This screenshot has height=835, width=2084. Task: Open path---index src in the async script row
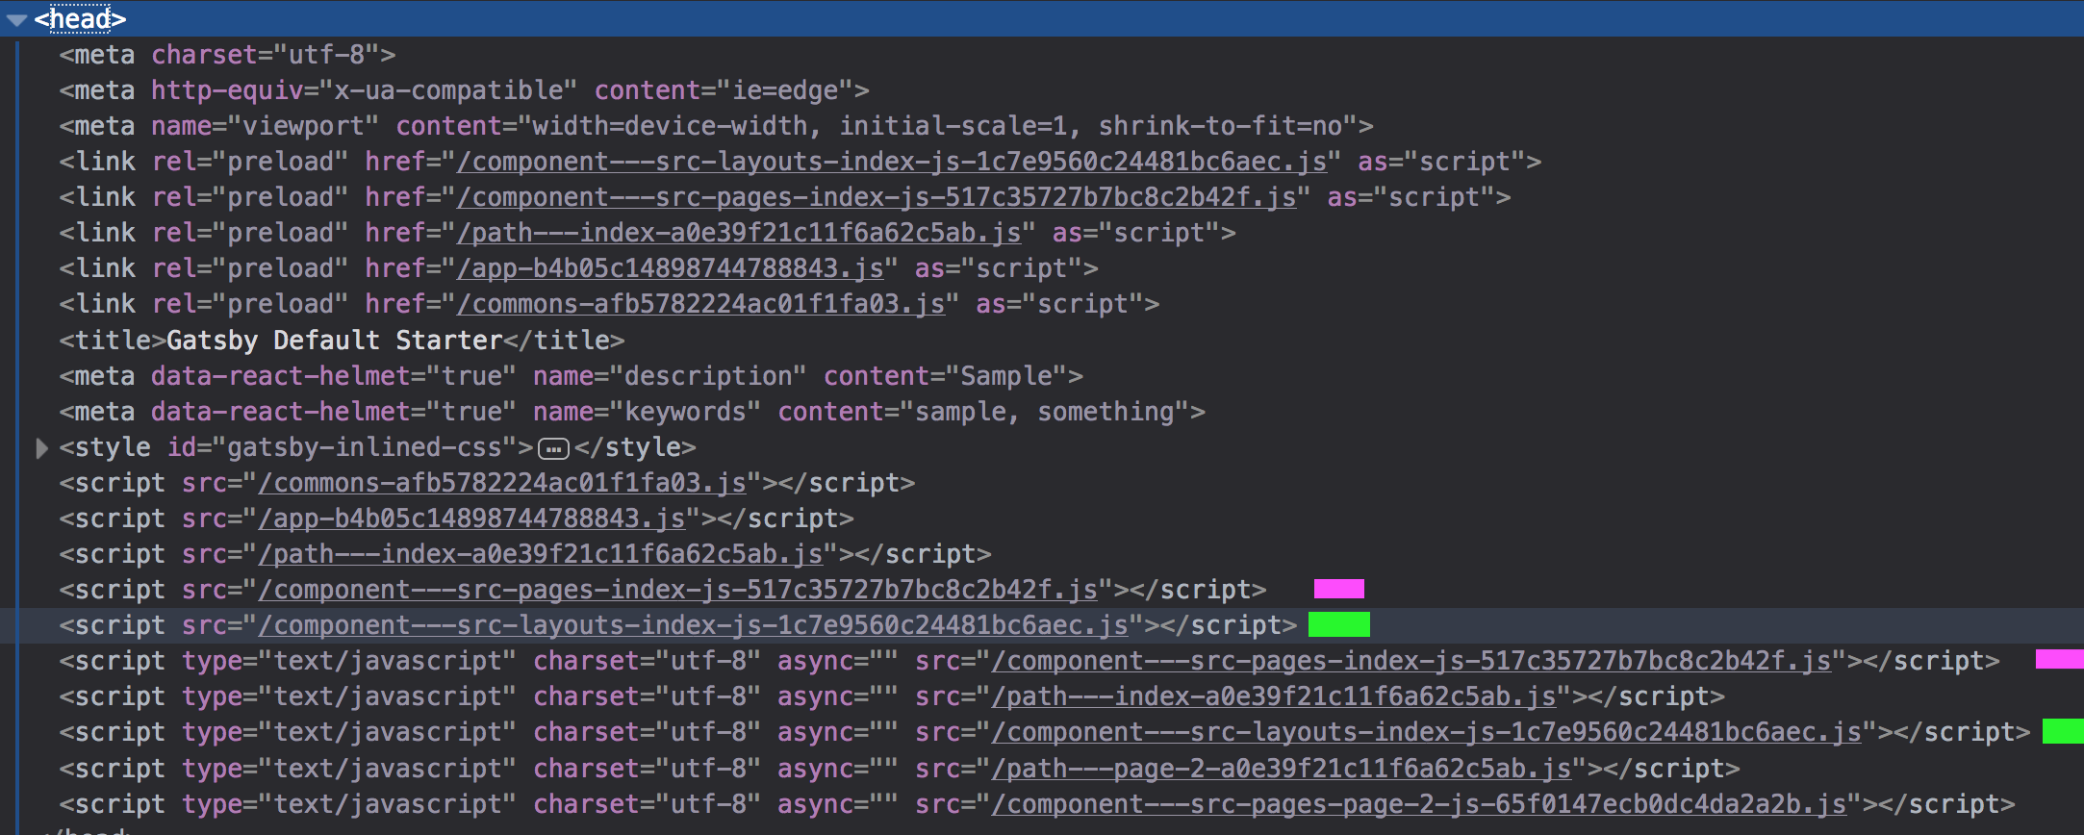[1274, 696]
